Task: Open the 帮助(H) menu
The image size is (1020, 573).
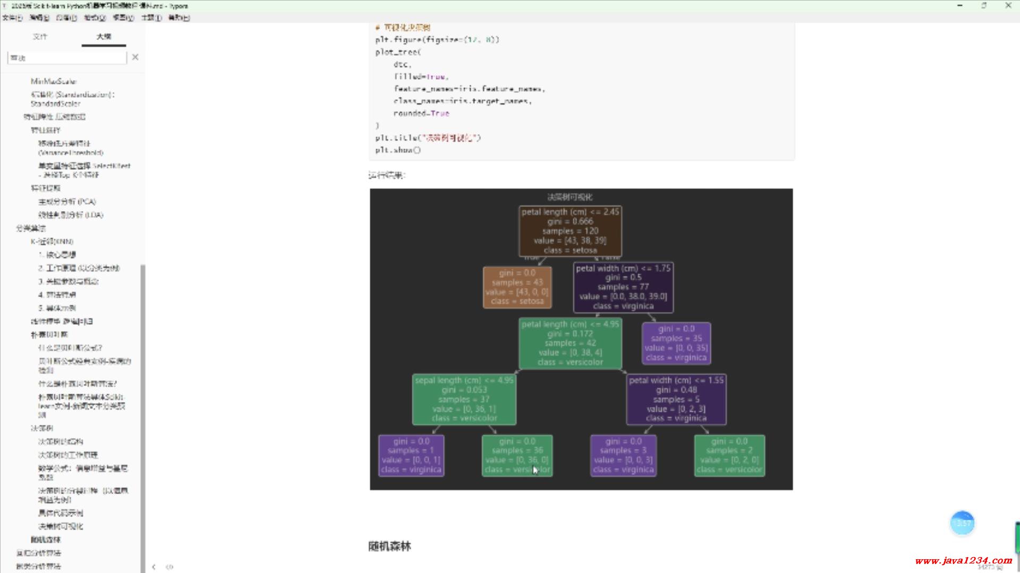Action: point(178,18)
